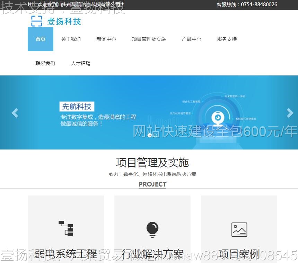Image resolution: width=298 pixels, height=263 pixels.
Task: Open the 产品中心 menu
Action: [x=191, y=39]
